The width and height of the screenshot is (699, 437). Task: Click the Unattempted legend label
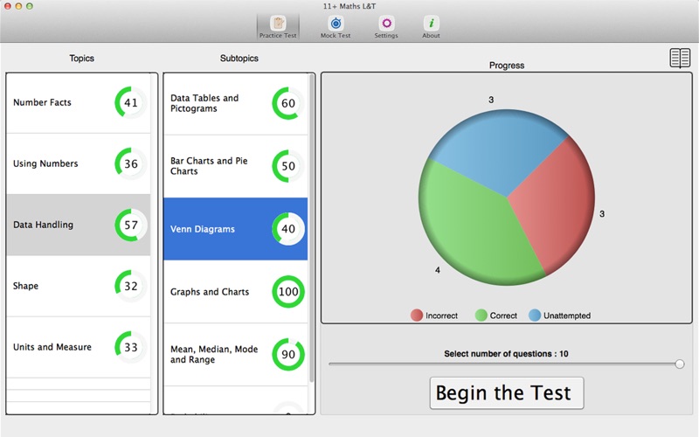[566, 316]
